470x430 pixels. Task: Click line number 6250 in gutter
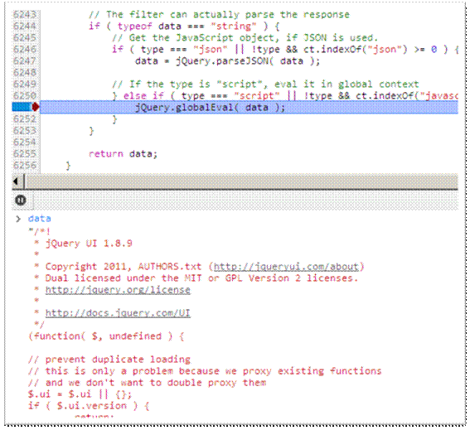coord(25,95)
